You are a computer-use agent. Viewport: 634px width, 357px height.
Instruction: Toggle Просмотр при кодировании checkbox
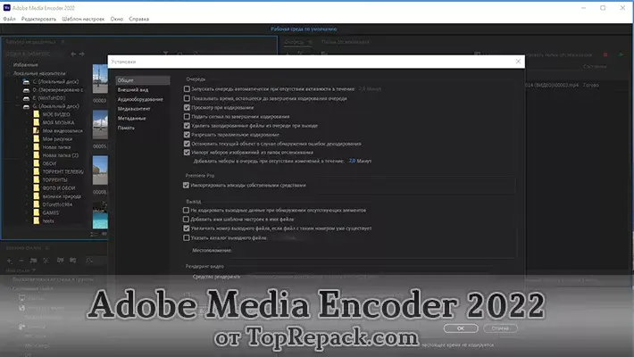point(187,107)
